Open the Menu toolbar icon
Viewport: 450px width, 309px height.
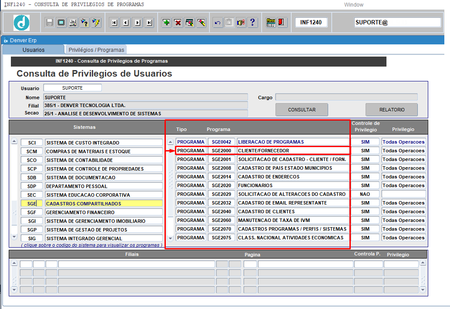pyautogui.click(x=271, y=22)
